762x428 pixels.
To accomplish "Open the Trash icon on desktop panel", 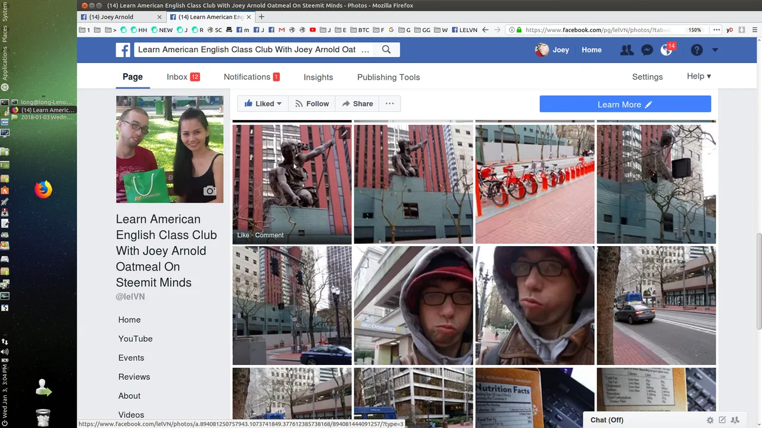I will click(x=43, y=417).
